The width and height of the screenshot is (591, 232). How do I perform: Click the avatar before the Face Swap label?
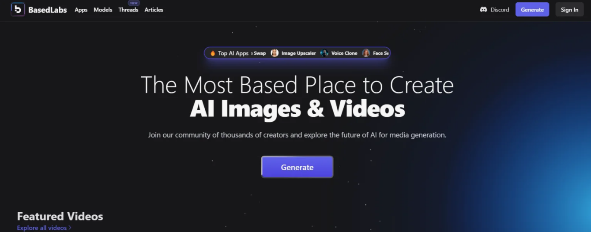[366, 53]
